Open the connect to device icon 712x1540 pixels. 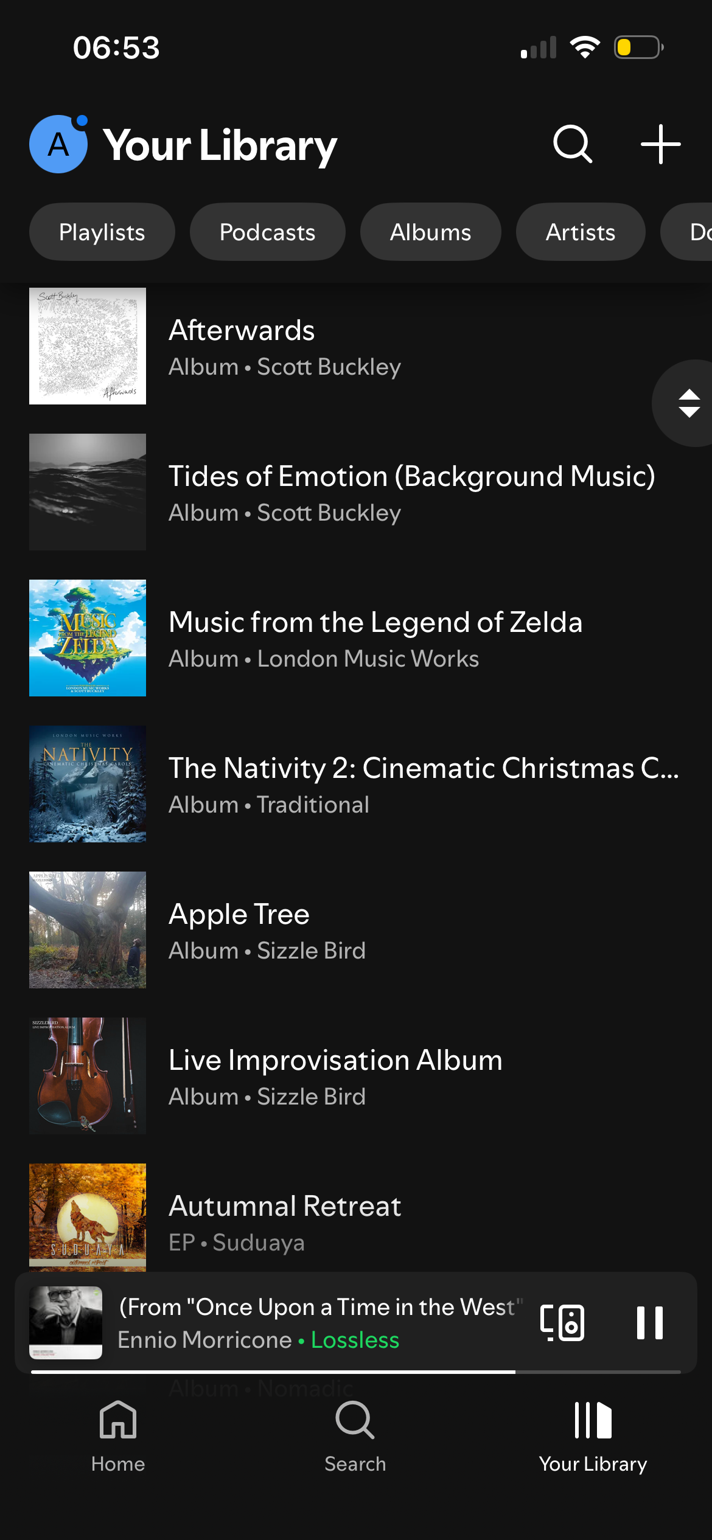click(562, 1322)
